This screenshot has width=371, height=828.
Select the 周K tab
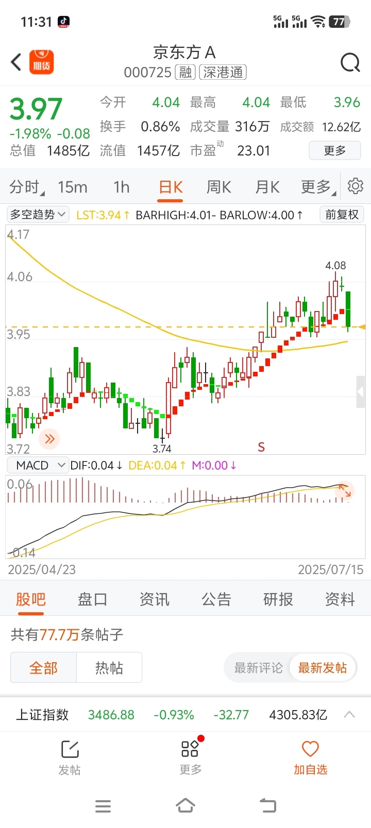(x=219, y=187)
